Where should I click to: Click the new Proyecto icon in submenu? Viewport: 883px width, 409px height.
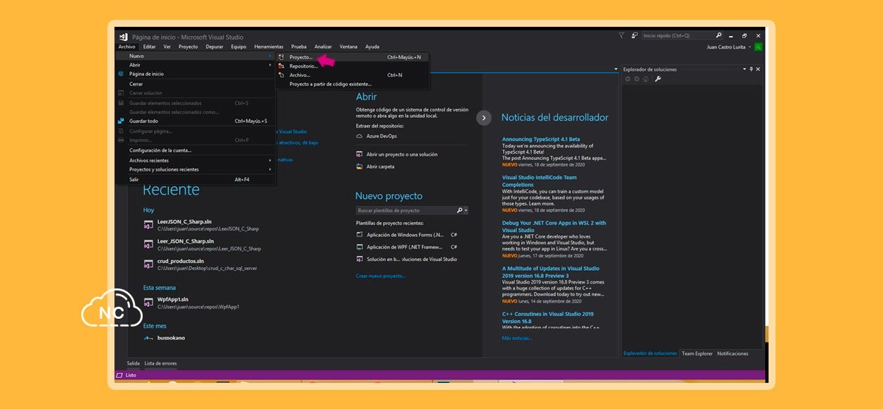pyautogui.click(x=281, y=57)
